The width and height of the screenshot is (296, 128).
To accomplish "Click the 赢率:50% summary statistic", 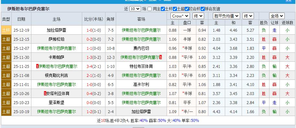I will pos(158,121).
